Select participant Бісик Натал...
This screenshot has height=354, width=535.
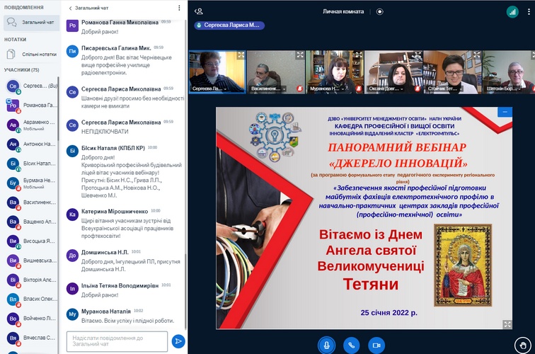click(31, 164)
